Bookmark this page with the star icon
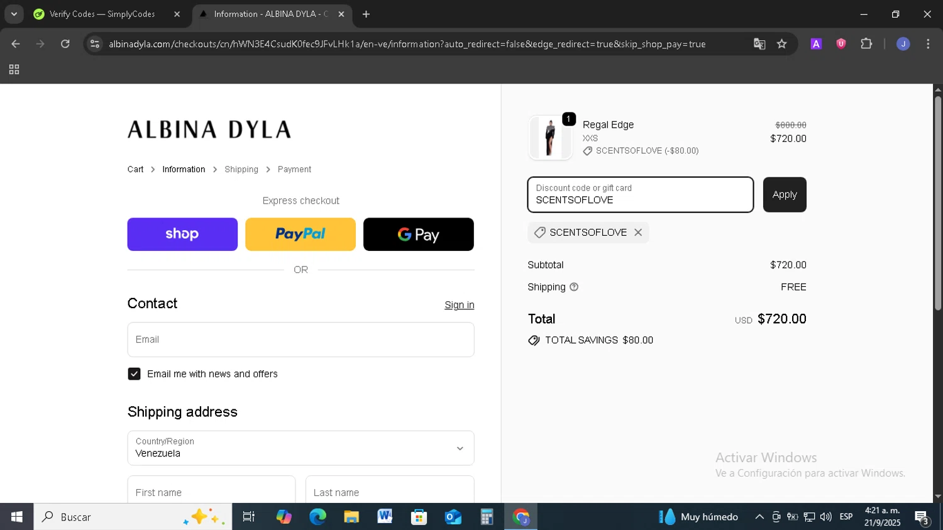The height and width of the screenshot is (530, 943). (x=782, y=44)
